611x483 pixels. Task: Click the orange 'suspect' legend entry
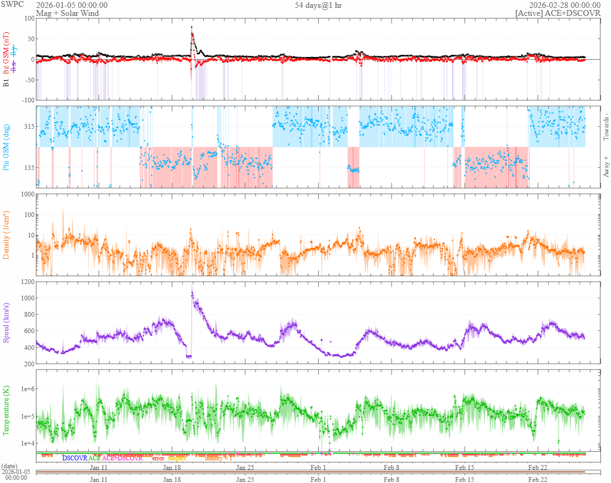177,458
